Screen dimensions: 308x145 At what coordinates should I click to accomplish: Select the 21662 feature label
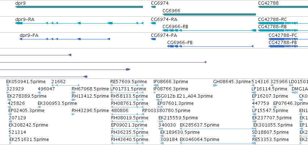pos(59,82)
